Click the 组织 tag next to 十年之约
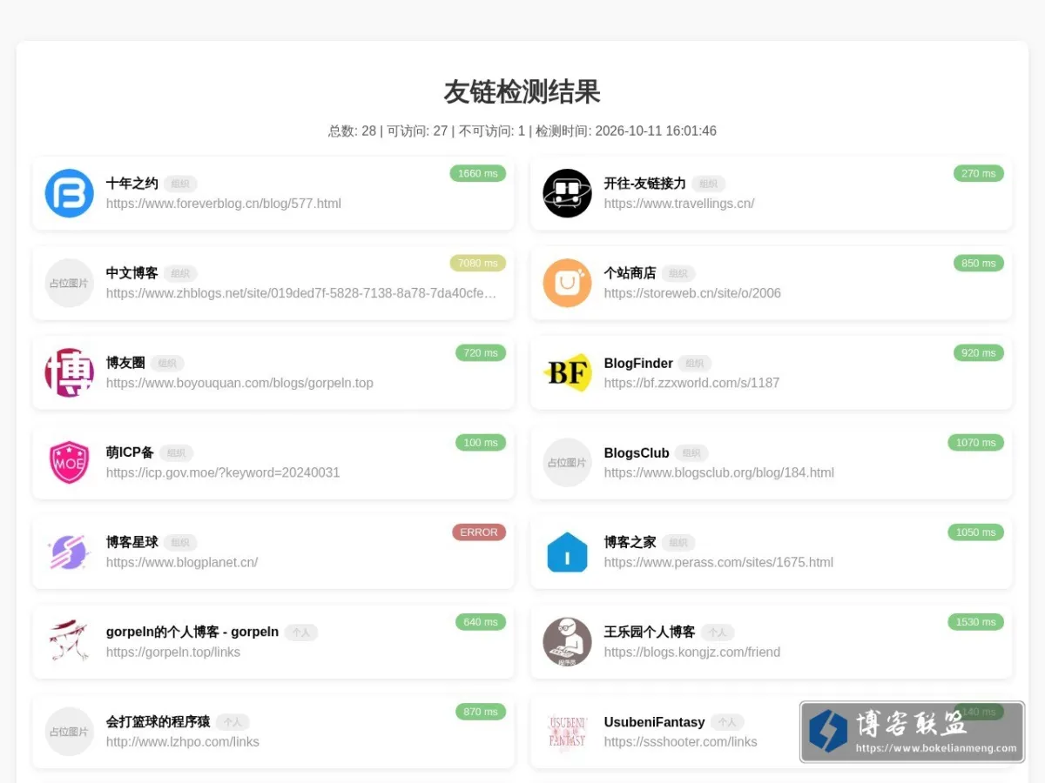1045x783 pixels. [x=180, y=184]
